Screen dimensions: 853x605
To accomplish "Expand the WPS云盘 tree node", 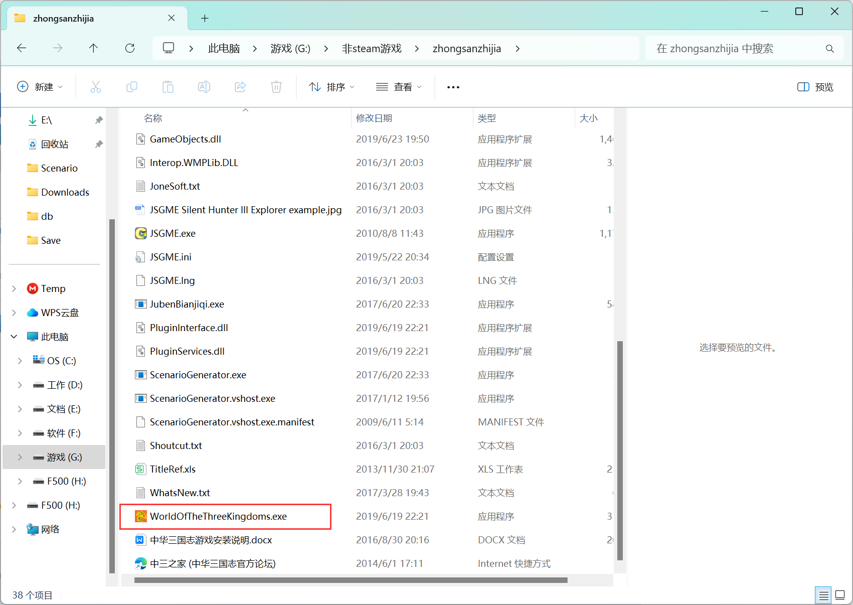I will tap(14, 313).
